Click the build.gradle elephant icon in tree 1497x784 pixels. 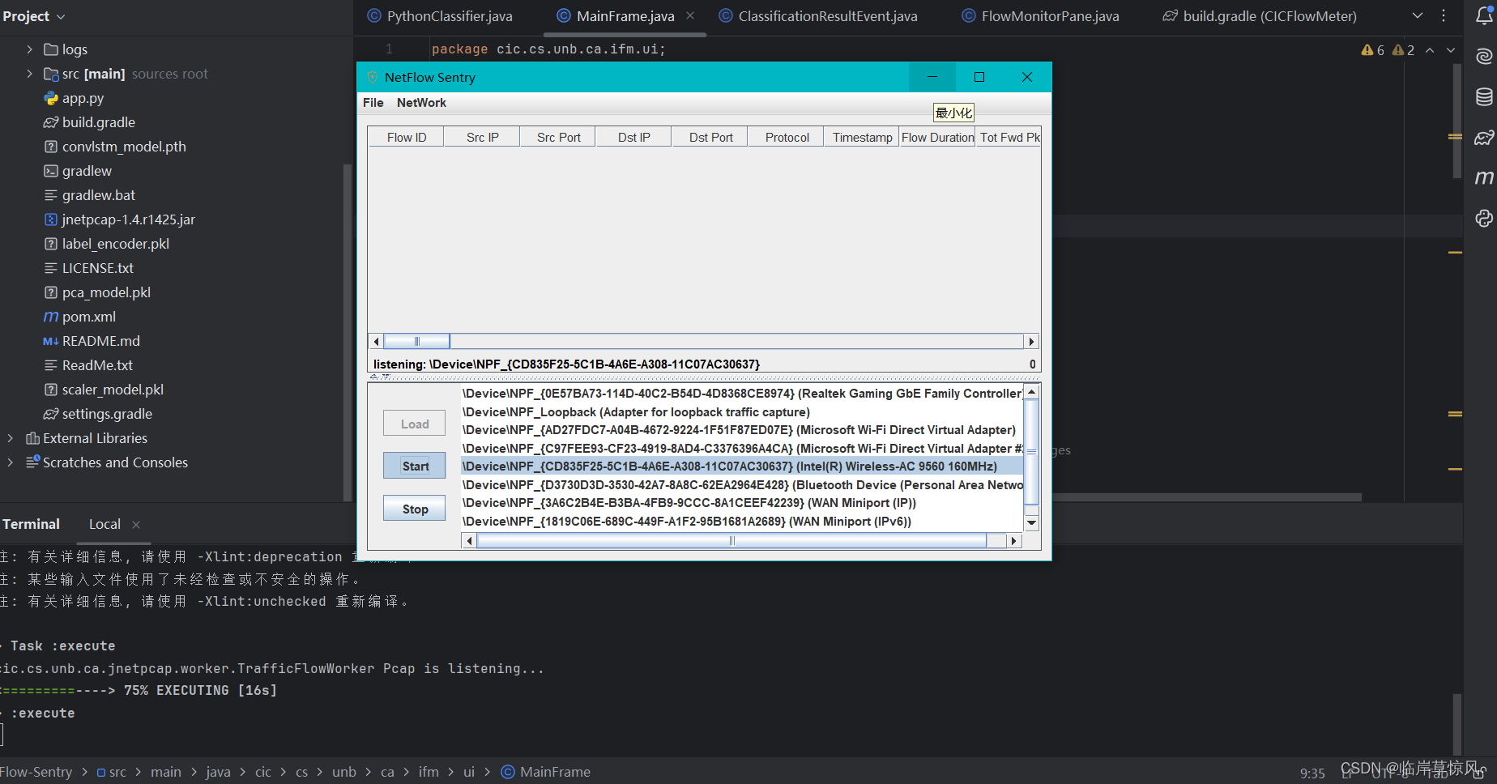(x=51, y=122)
